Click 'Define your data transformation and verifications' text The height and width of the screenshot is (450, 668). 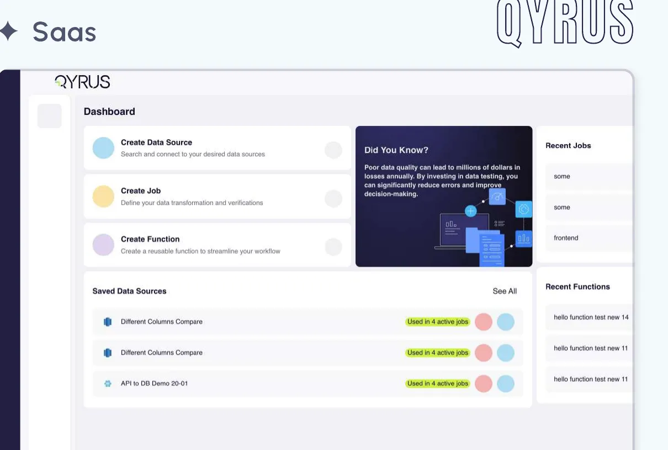point(192,203)
